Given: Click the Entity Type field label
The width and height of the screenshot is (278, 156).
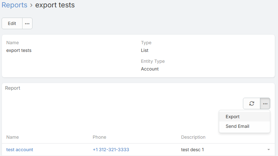Looking at the screenshot, I should pyautogui.click(x=153, y=61).
